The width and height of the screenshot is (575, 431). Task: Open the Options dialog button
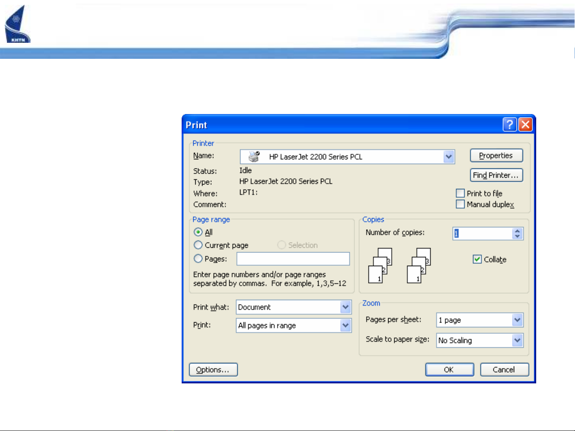click(x=213, y=370)
